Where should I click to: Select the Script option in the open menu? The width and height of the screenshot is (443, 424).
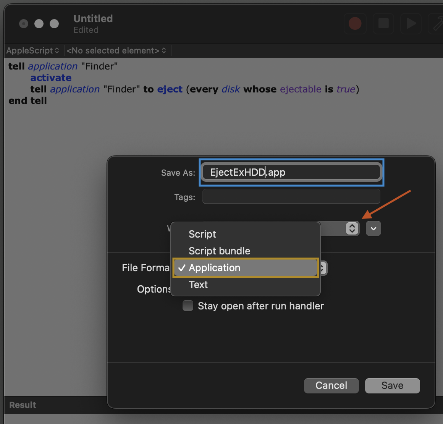tap(202, 234)
